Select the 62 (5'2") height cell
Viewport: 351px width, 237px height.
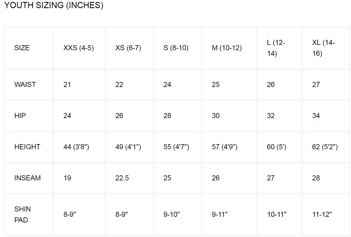pos(325,147)
